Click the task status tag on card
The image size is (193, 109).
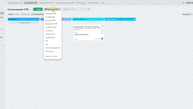81,35
